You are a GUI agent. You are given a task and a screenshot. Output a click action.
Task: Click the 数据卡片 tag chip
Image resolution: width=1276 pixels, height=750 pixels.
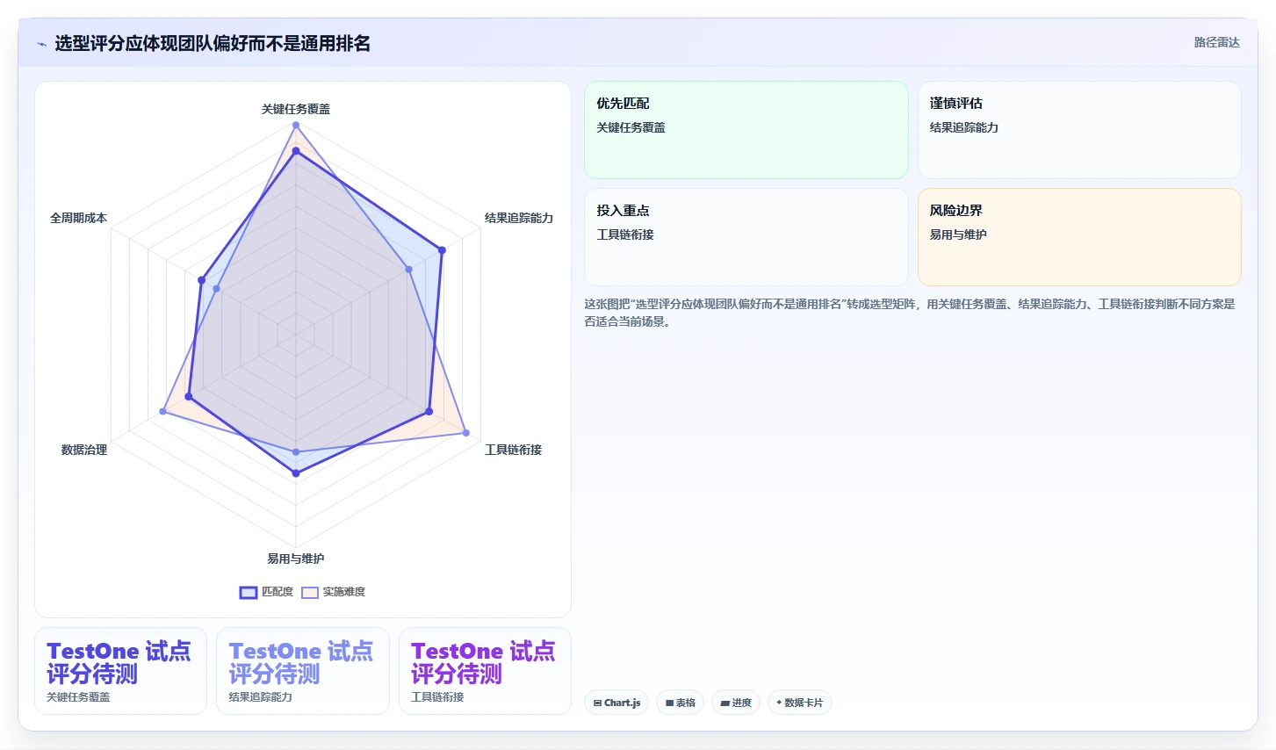coord(799,703)
